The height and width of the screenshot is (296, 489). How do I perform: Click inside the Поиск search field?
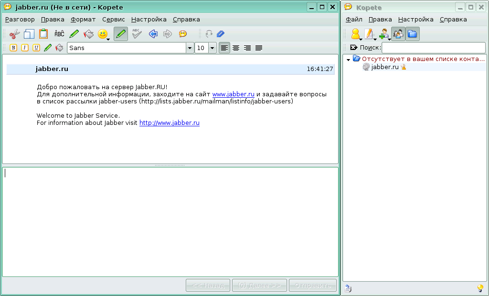(x=433, y=47)
